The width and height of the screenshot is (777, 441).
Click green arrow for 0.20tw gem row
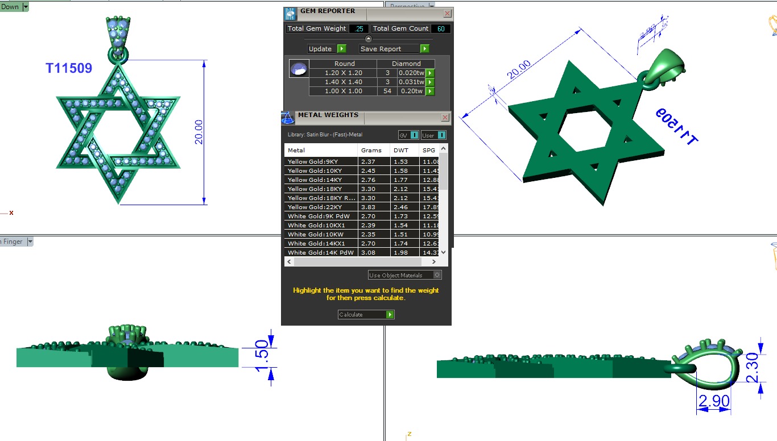pos(431,91)
